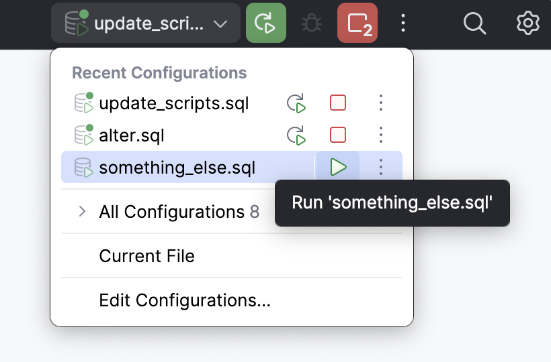Image resolution: width=551 pixels, height=362 pixels.
Task: Run something_else.sql with the green play icon
Action: (x=338, y=167)
